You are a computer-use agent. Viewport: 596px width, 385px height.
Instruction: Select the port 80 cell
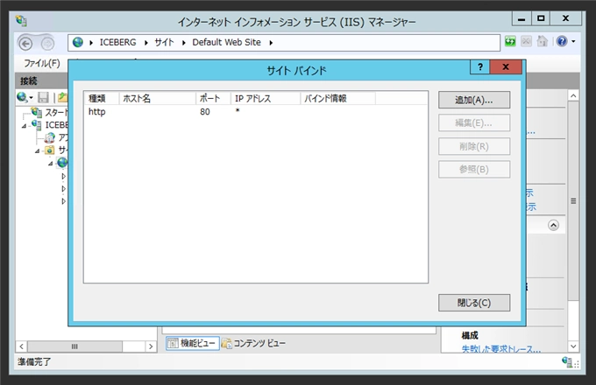pos(205,112)
